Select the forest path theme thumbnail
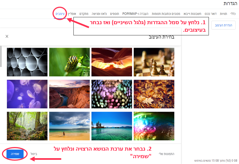 (27, 126)
